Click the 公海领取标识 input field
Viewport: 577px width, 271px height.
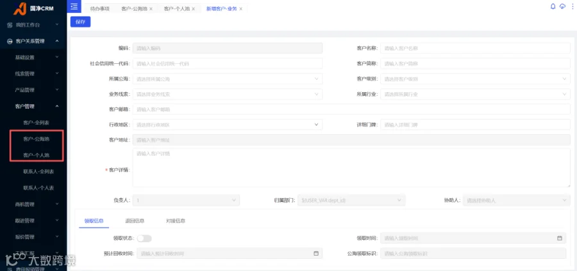pos(473,253)
